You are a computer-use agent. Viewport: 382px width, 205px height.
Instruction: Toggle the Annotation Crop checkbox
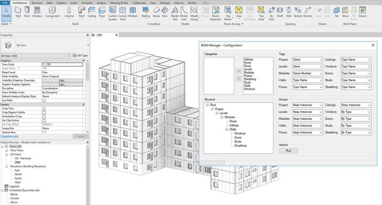[x=44, y=117]
